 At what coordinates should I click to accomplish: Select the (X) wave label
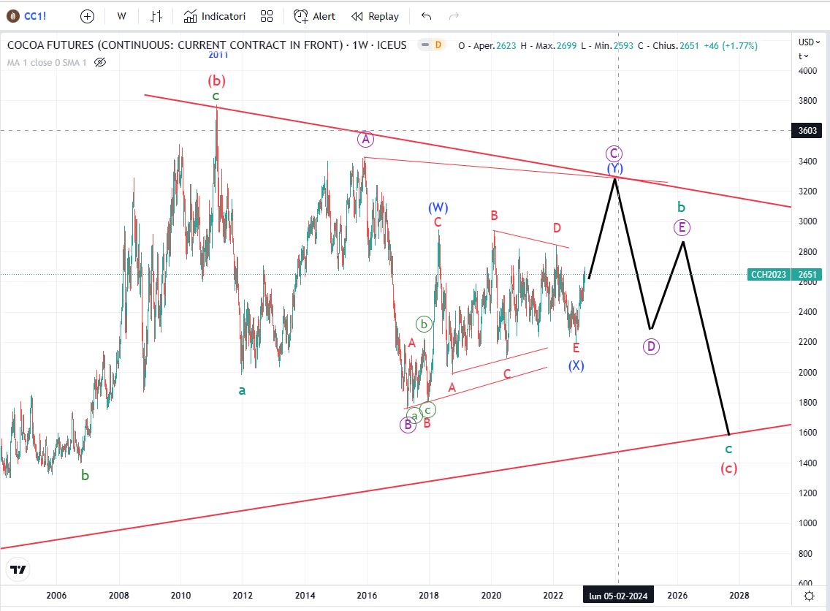pyautogui.click(x=576, y=366)
